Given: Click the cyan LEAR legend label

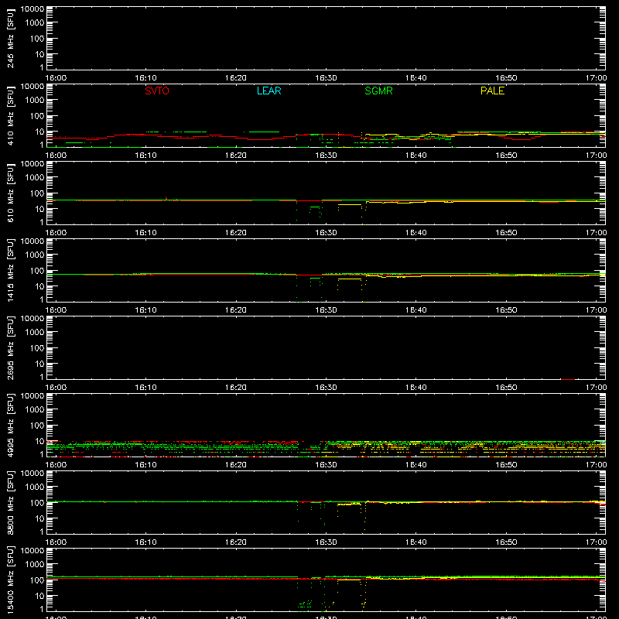Looking at the screenshot, I should pos(268,91).
